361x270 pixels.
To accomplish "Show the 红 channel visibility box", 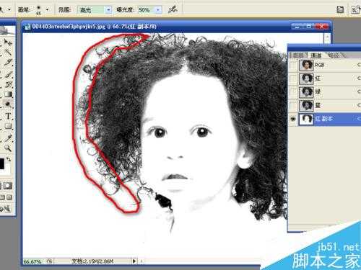I will [293, 78].
